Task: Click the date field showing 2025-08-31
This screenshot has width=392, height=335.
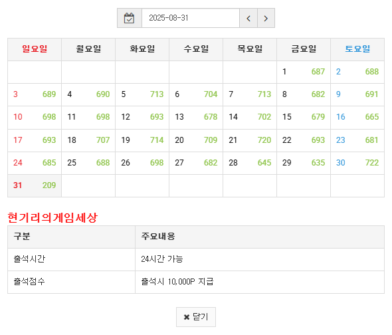Action: (x=191, y=18)
